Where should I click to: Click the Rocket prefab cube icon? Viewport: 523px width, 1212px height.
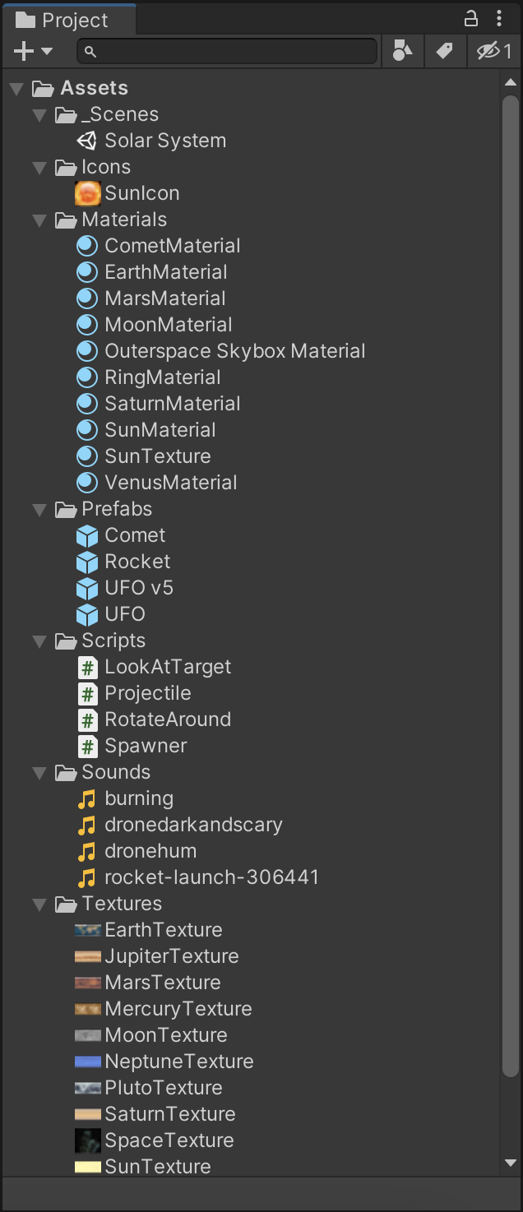(87, 562)
